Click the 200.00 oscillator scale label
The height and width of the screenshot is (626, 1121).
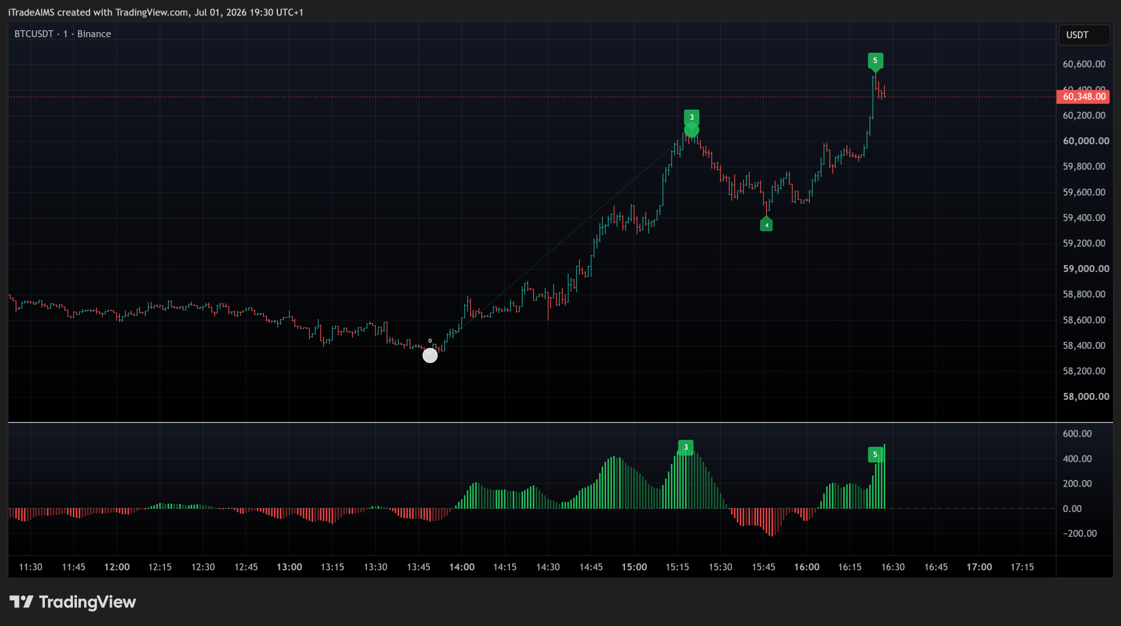click(1077, 483)
